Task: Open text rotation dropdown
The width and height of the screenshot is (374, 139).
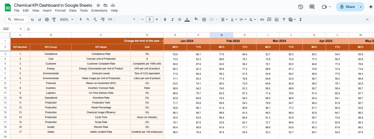Action: coord(252,20)
